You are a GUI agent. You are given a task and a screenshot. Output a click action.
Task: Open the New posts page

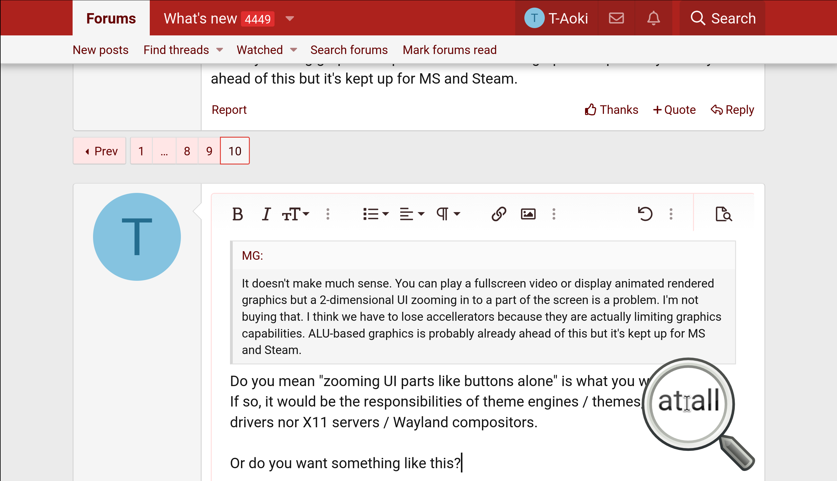pyautogui.click(x=100, y=49)
